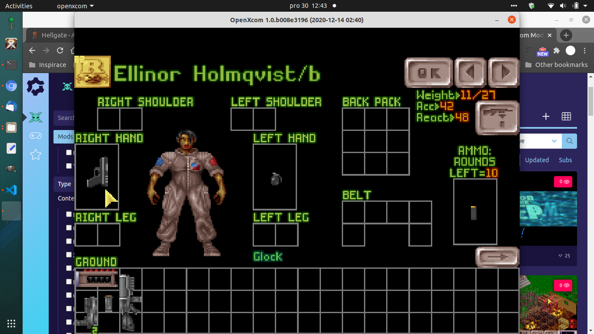Open the text editor from the dock
This screenshot has width=594, height=334.
[11, 148]
